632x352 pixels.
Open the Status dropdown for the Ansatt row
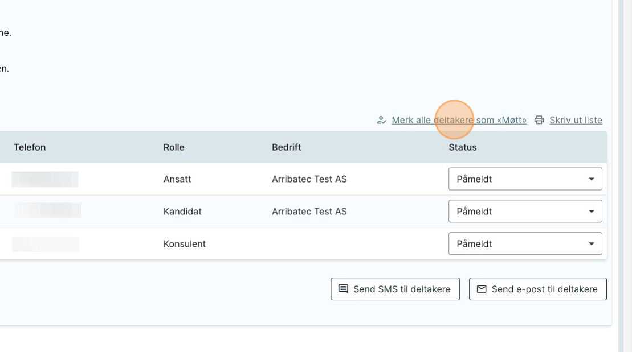tap(525, 179)
